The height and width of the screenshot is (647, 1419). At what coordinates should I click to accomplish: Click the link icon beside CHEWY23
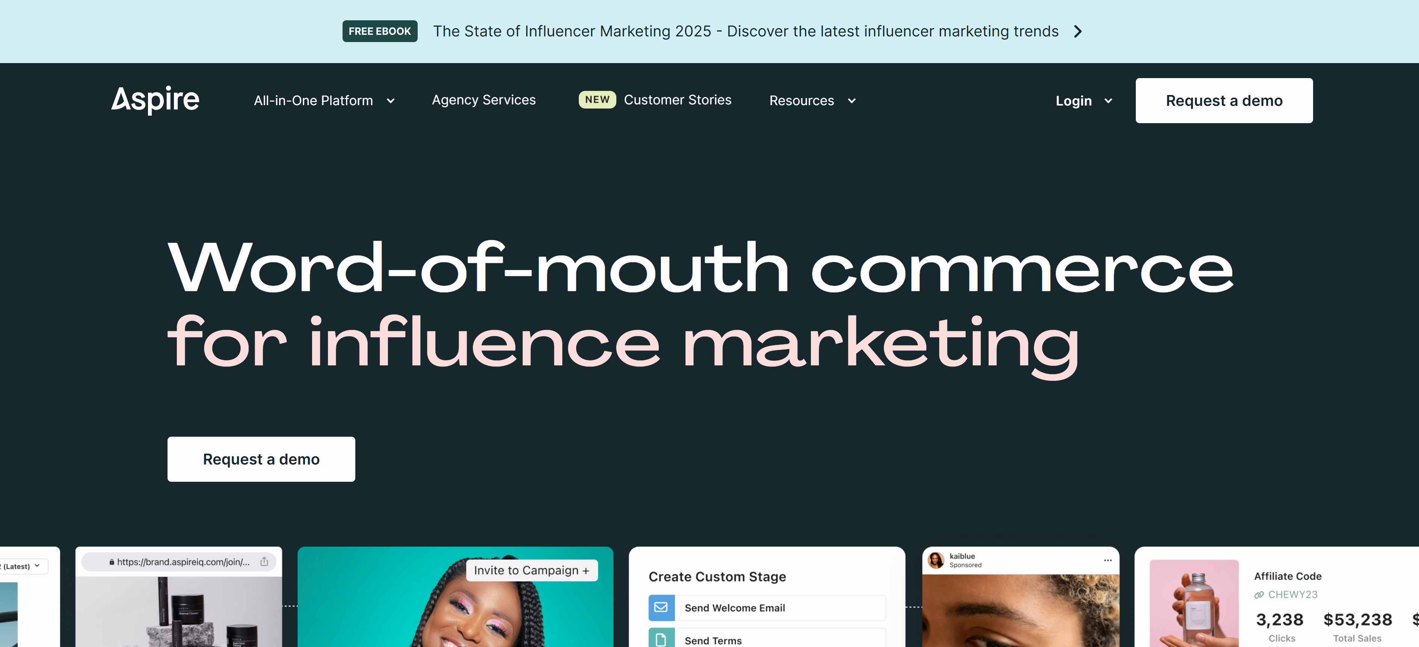point(1259,595)
